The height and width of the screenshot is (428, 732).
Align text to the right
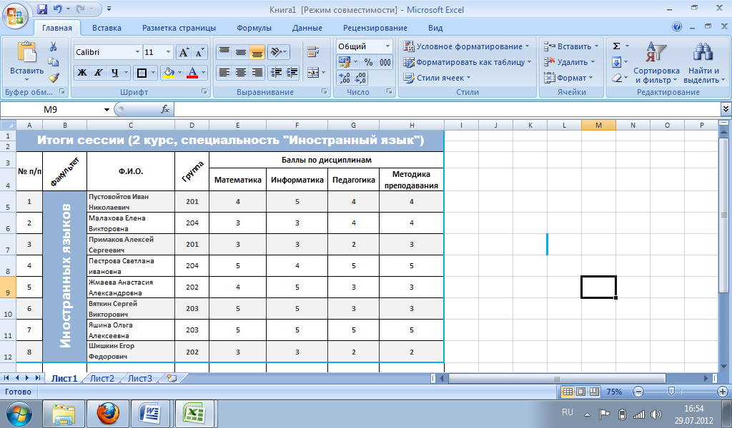(x=257, y=72)
